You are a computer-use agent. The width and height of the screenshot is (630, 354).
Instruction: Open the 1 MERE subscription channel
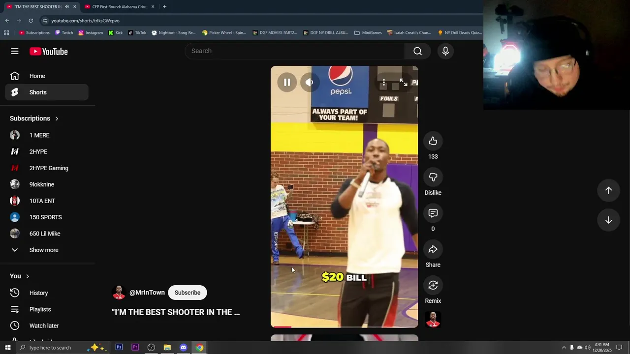point(47,135)
